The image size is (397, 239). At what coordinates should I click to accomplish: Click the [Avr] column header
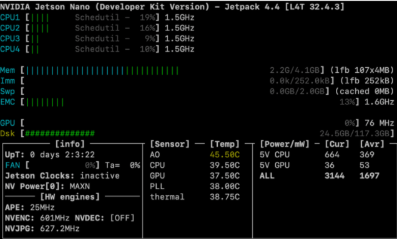(372, 144)
